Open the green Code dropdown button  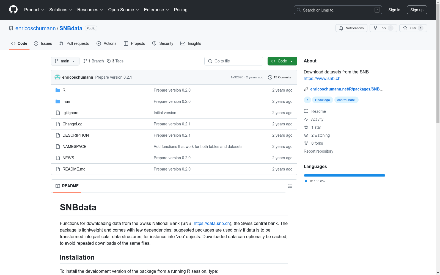pos(282,61)
